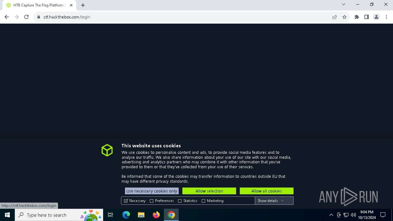Screen dimensions: 393x221
Task: Click the browser Back arrow
Action: [x=7, y=17]
